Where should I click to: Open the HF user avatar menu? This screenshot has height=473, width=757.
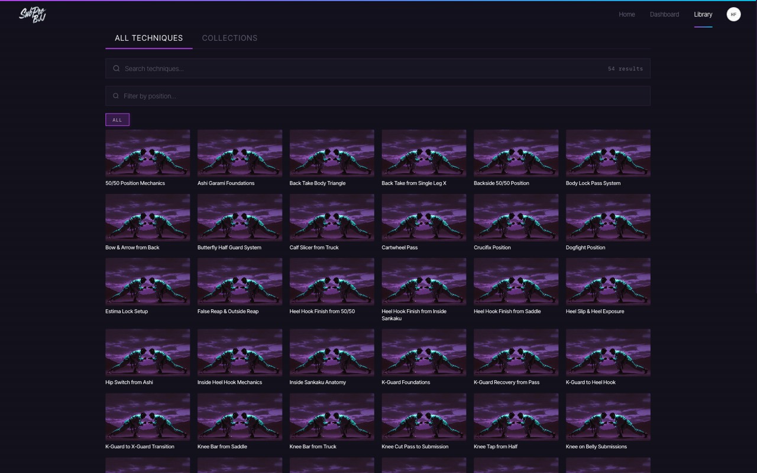(733, 14)
